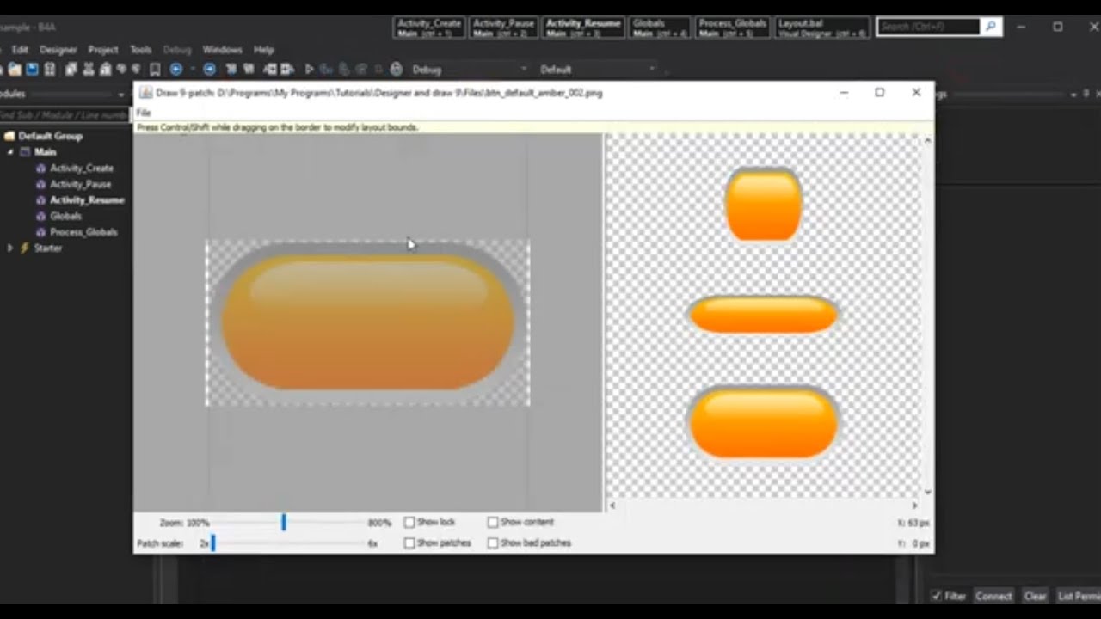Switch to the Process_Globals tab
1101x619 pixels.
(733, 28)
